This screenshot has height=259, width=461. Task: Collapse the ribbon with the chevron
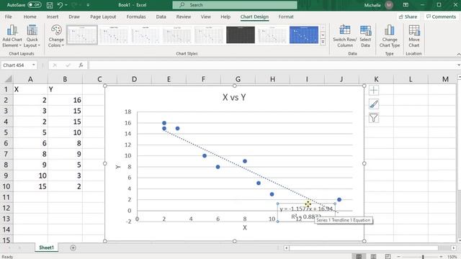coord(458,55)
